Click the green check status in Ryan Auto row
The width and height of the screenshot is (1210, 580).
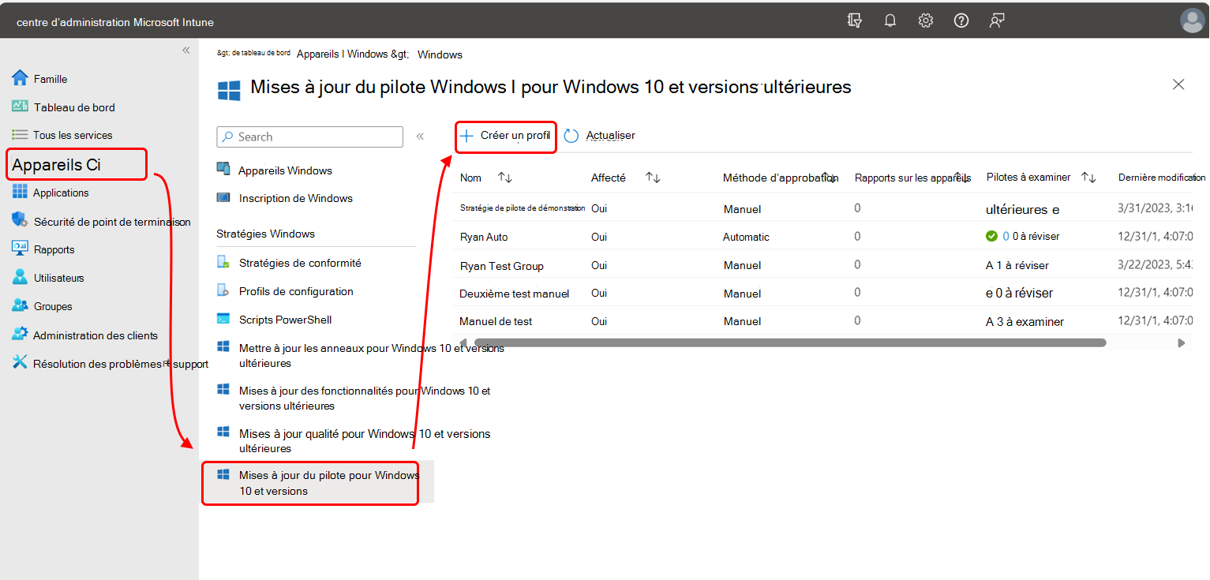991,236
